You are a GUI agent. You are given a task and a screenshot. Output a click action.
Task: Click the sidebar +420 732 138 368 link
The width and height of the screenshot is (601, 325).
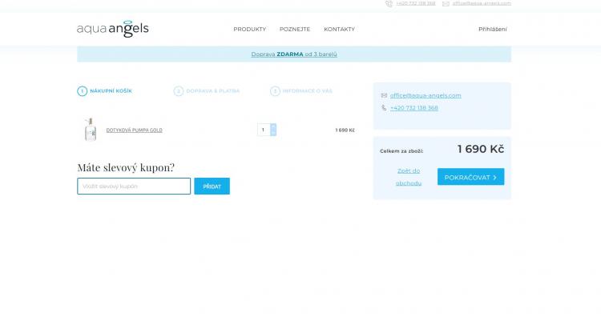pos(414,108)
